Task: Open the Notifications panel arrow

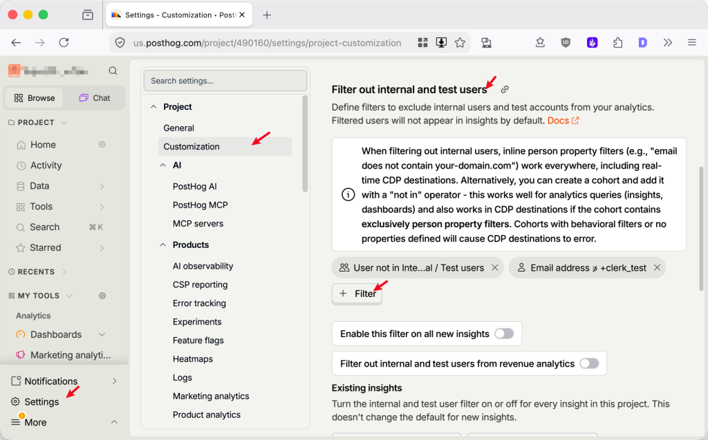Action: point(114,381)
